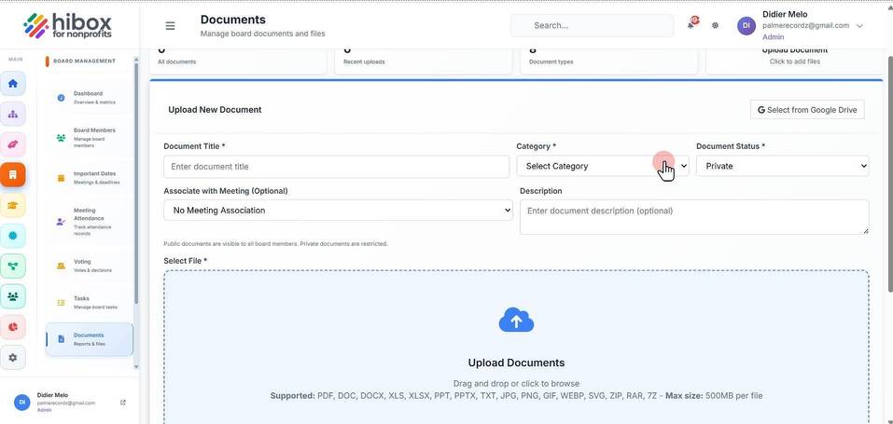Open the graduation cap sidebar icon
Viewport: 893px width, 424px height.
[x=12, y=205]
